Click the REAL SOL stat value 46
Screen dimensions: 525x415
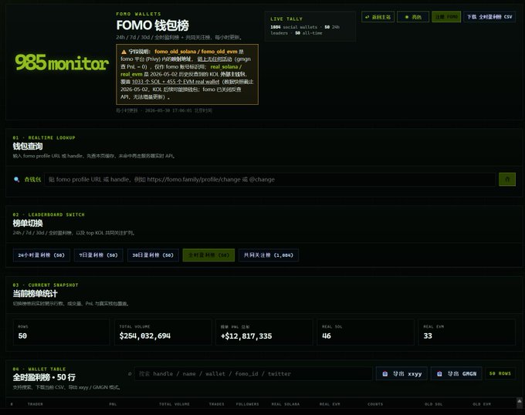pyautogui.click(x=327, y=336)
